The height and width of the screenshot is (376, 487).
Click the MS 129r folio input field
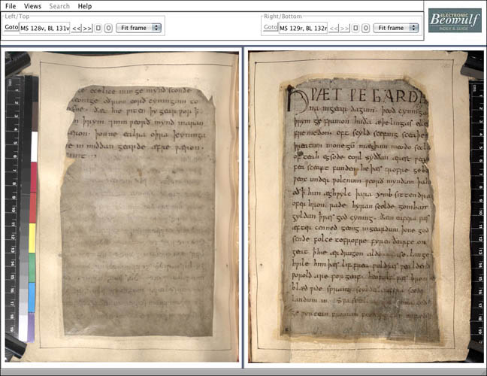coord(303,28)
